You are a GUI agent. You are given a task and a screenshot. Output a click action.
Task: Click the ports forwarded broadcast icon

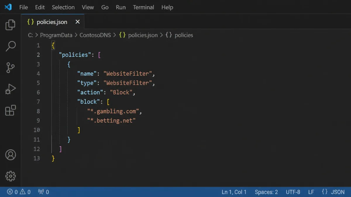click(x=44, y=192)
